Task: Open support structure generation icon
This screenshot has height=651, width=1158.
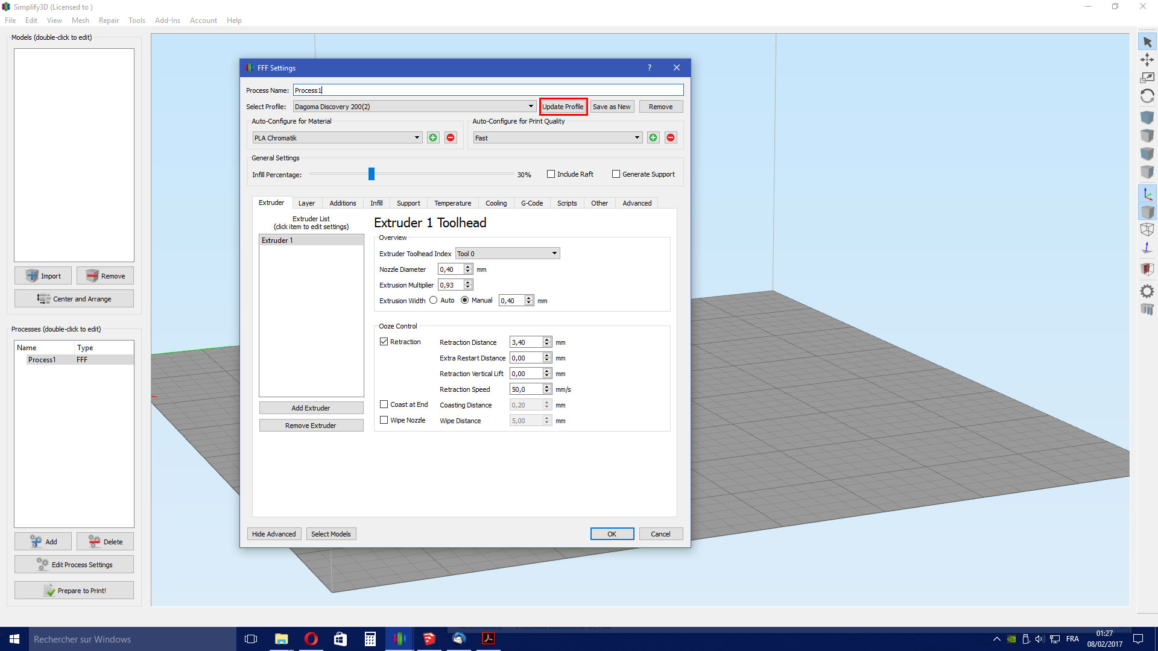Action: coord(1147,309)
